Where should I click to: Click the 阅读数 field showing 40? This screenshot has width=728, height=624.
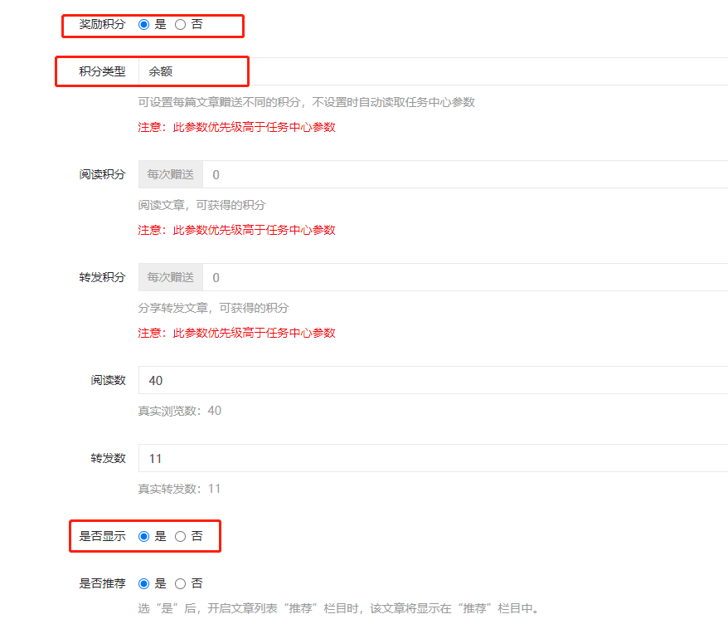pyautogui.click(x=433, y=381)
